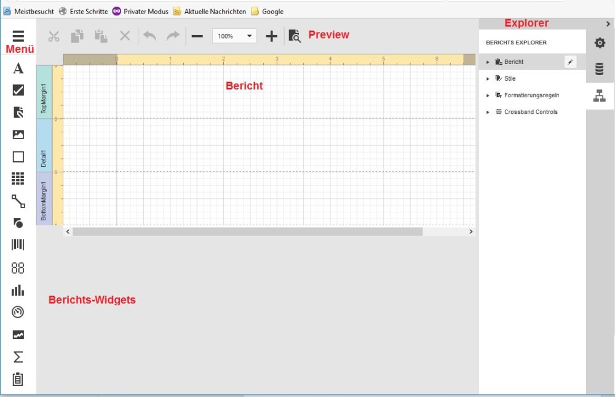The image size is (615, 397).
Task: Redo the last action
Action: (x=173, y=36)
